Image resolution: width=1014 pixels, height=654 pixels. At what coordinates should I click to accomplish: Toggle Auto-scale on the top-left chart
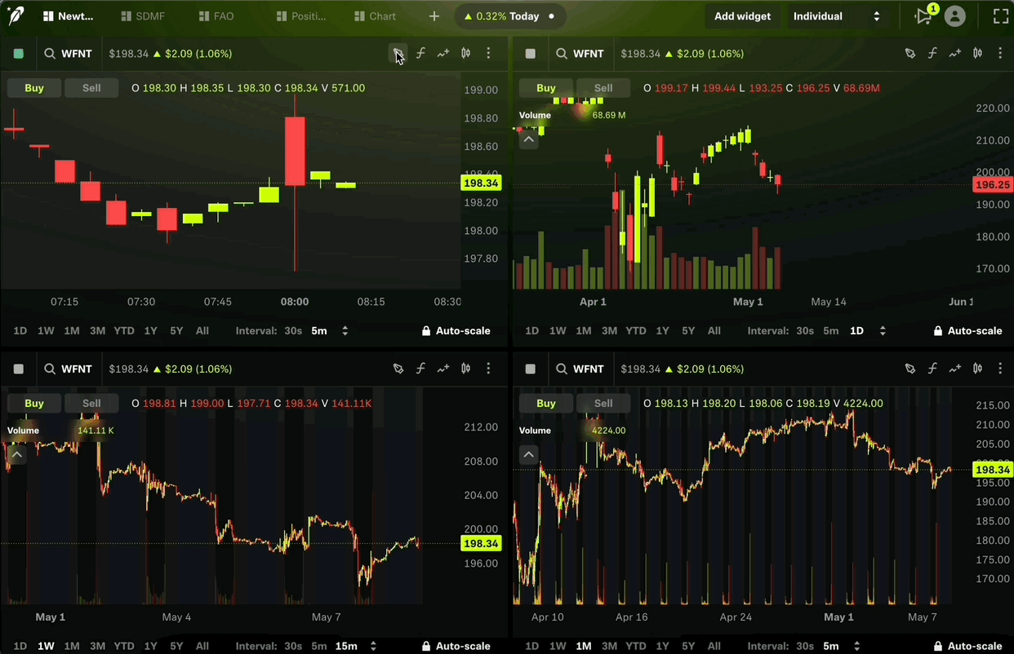pos(456,331)
